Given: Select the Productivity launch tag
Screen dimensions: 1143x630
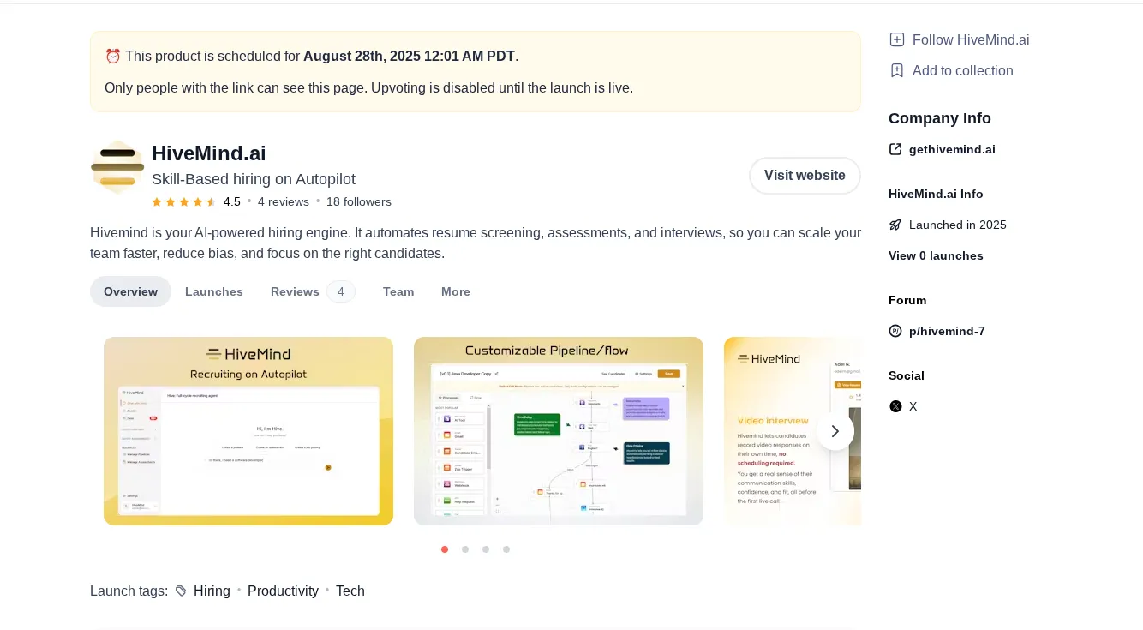Looking at the screenshot, I should click(283, 591).
